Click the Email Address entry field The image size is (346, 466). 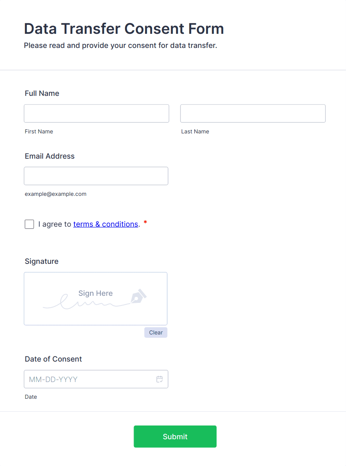pyautogui.click(x=96, y=176)
